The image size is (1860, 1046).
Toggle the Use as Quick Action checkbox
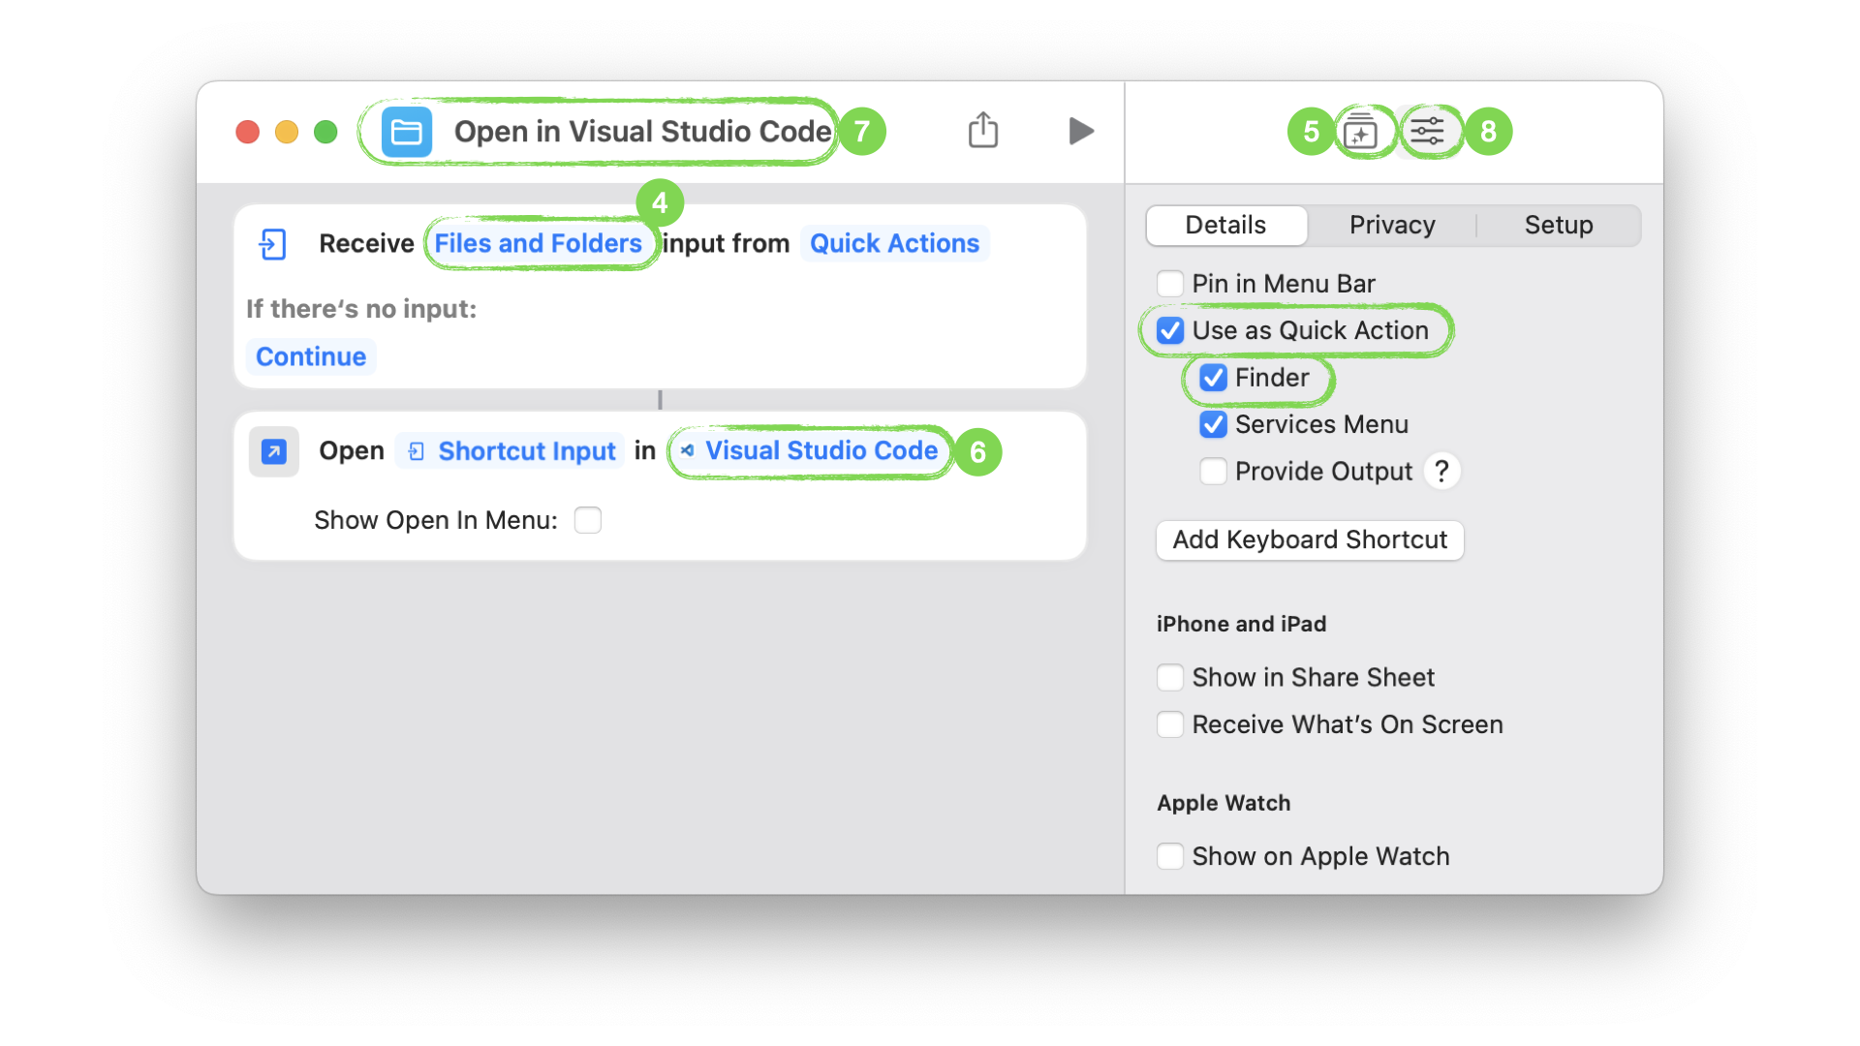point(1170,329)
